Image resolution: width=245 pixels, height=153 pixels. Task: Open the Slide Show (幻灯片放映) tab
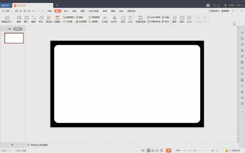click(94, 11)
